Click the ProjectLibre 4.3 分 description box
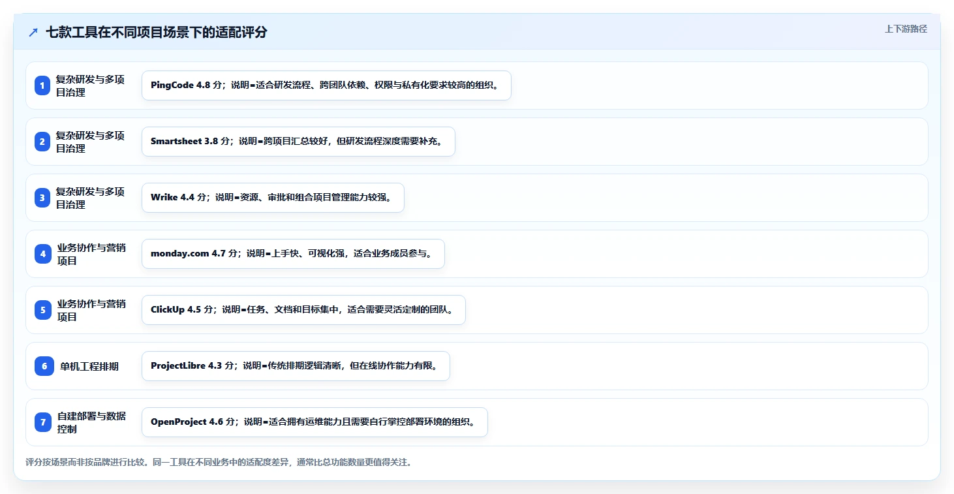Image resolution: width=954 pixels, height=494 pixels. 296,366
